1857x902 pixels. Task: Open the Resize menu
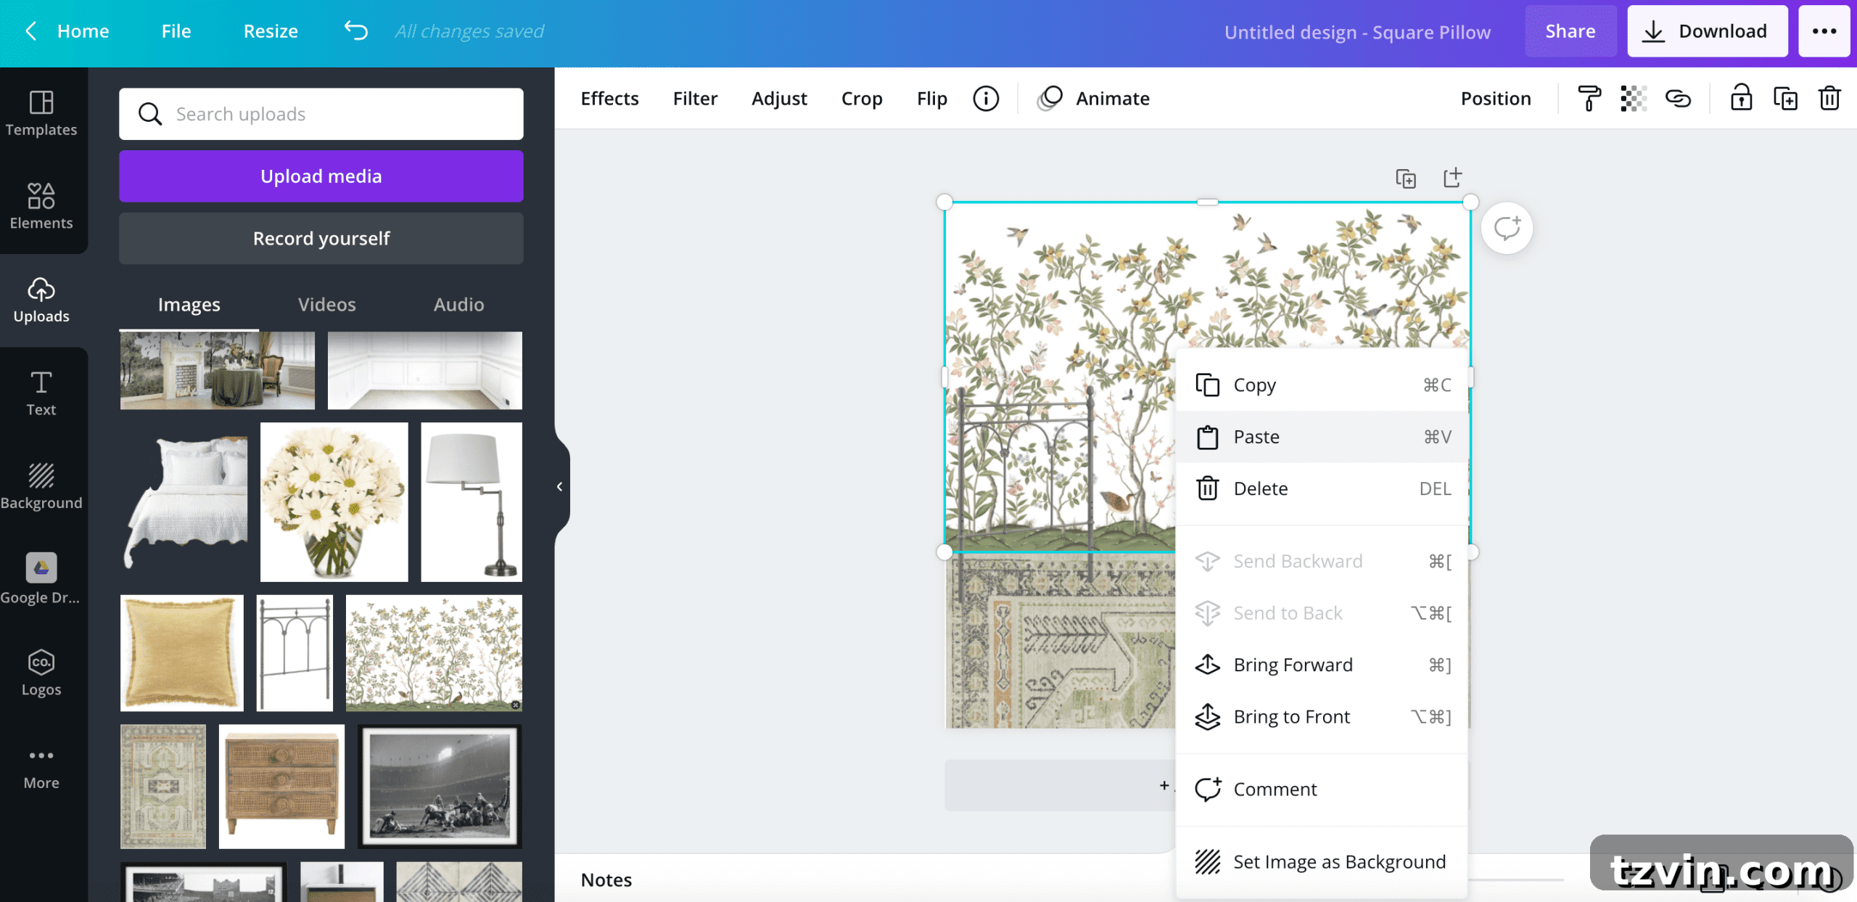pos(271,30)
